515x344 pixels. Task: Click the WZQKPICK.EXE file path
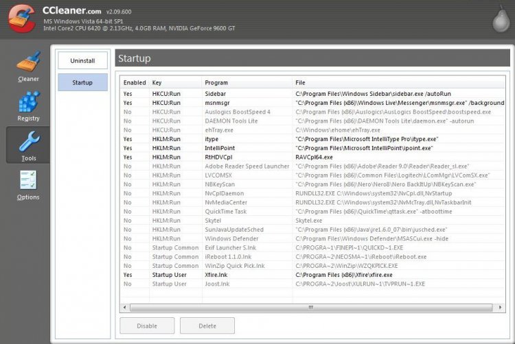click(x=347, y=266)
